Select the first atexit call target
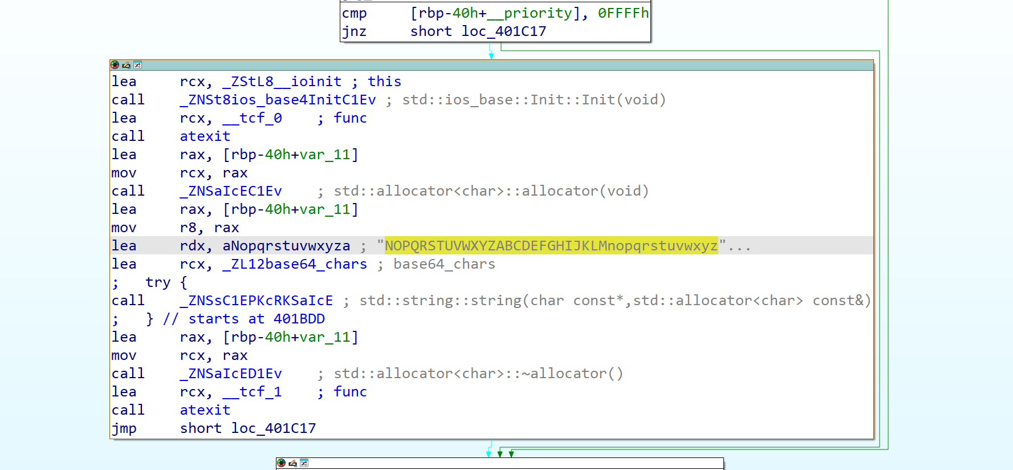 click(x=205, y=136)
